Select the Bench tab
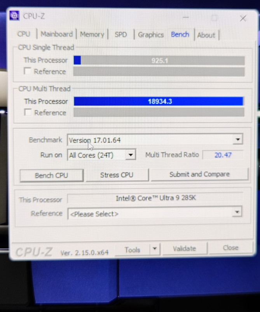 coord(180,35)
